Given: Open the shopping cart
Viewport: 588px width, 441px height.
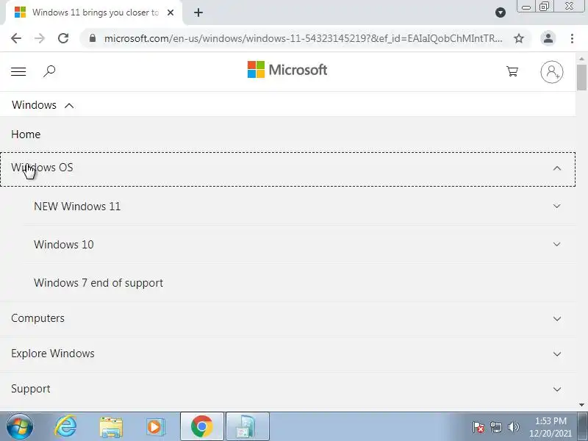Looking at the screenshot, I should click(512, 71).
